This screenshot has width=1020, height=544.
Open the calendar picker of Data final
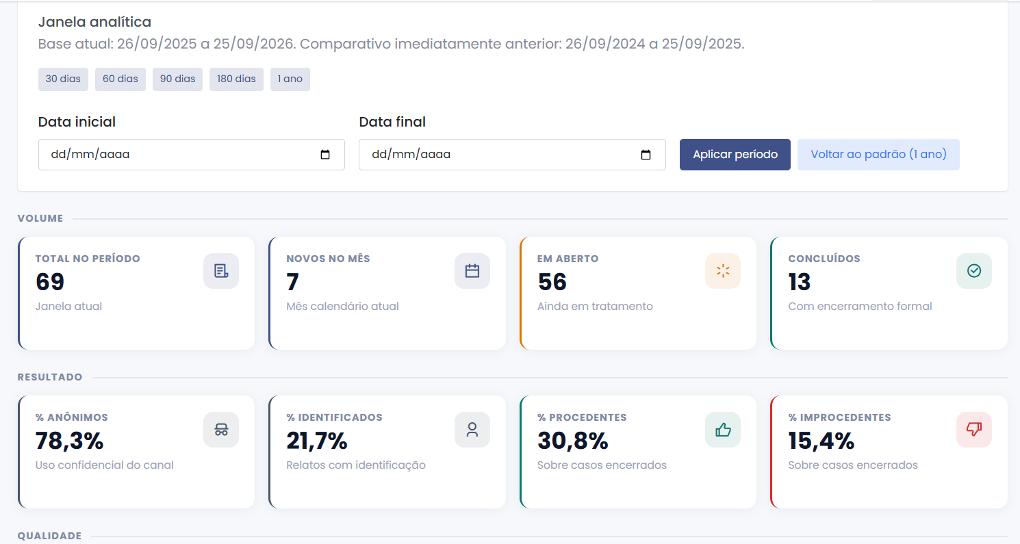tap(646, 155)
